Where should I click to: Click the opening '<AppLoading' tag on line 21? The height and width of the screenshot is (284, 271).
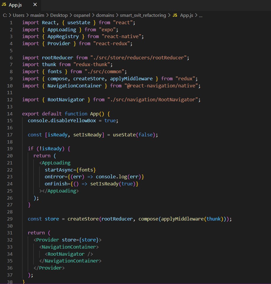tap(55, 163)
